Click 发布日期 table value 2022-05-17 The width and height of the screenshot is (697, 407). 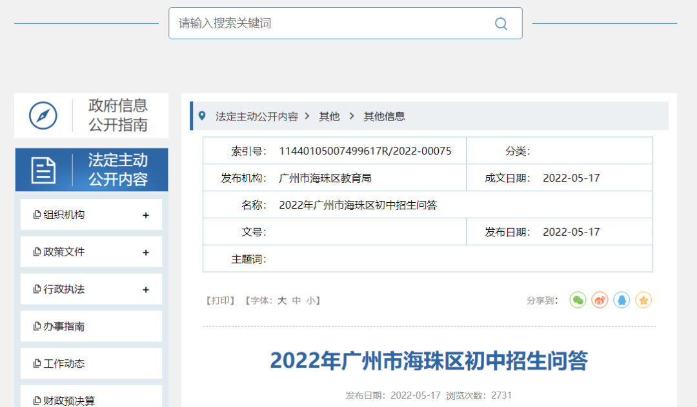tap(571, 232)
